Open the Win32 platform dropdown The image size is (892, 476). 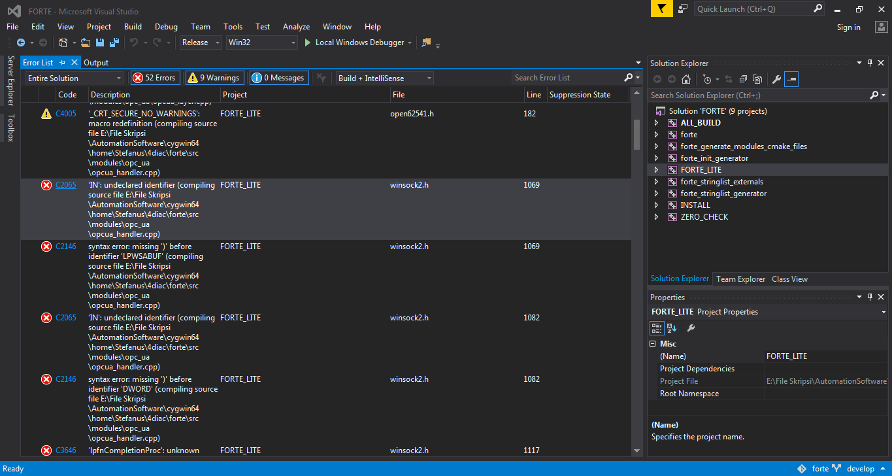pyautogui.click(x=261, y=42)
